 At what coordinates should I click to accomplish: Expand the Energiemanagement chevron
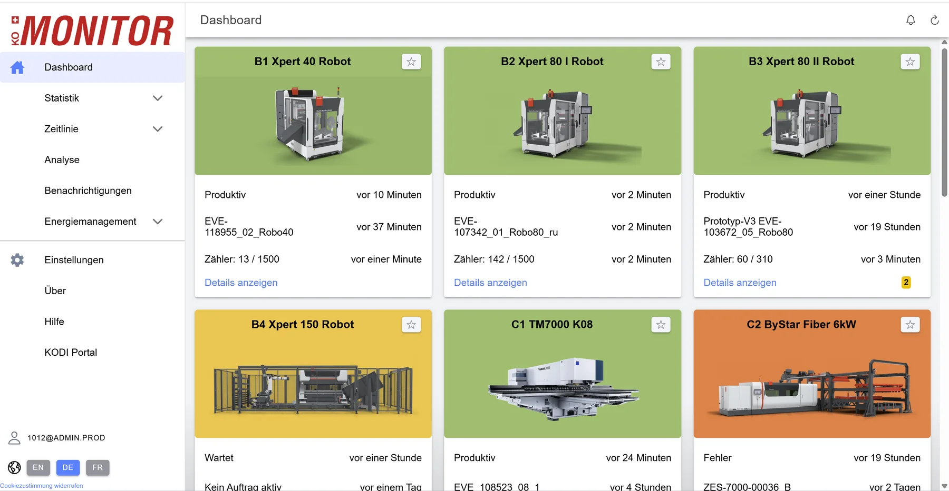[x=158, y=222]
